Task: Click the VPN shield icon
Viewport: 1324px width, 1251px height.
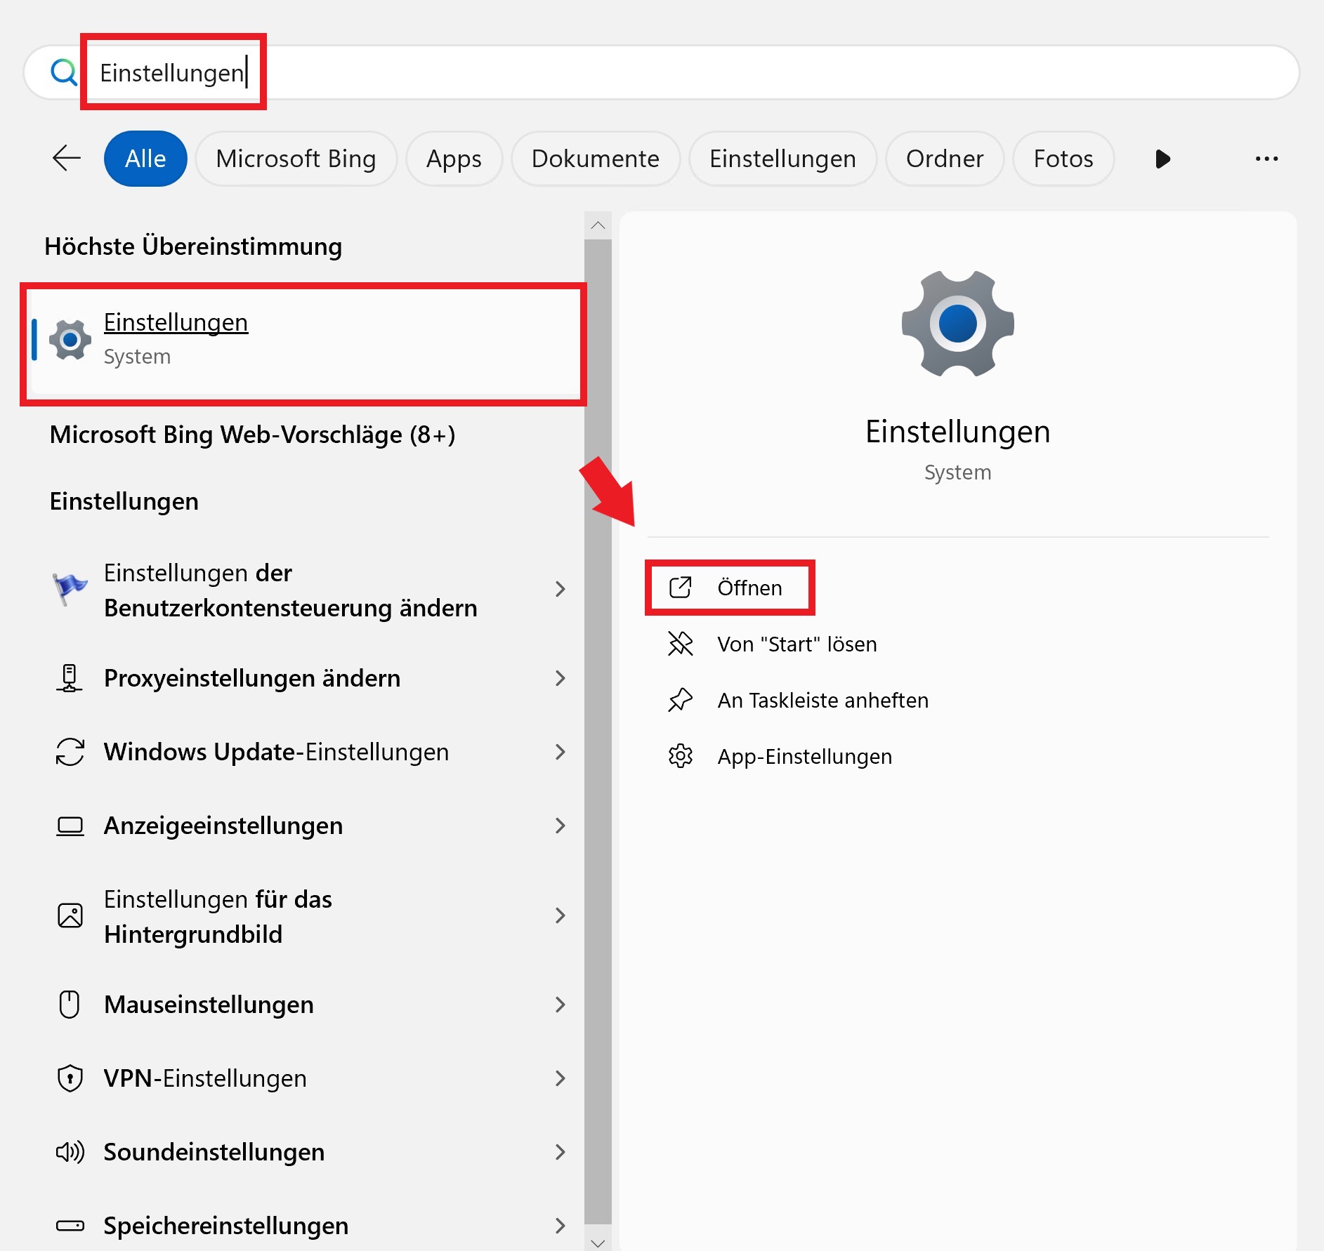Action: coord(70,1078)
